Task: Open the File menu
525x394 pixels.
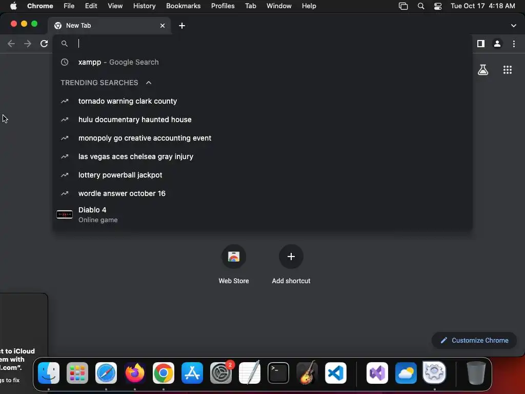Action: (x=69, y=6)
